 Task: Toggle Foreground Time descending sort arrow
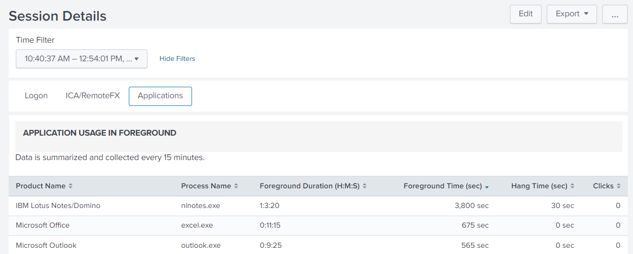(x=487, y=186)
